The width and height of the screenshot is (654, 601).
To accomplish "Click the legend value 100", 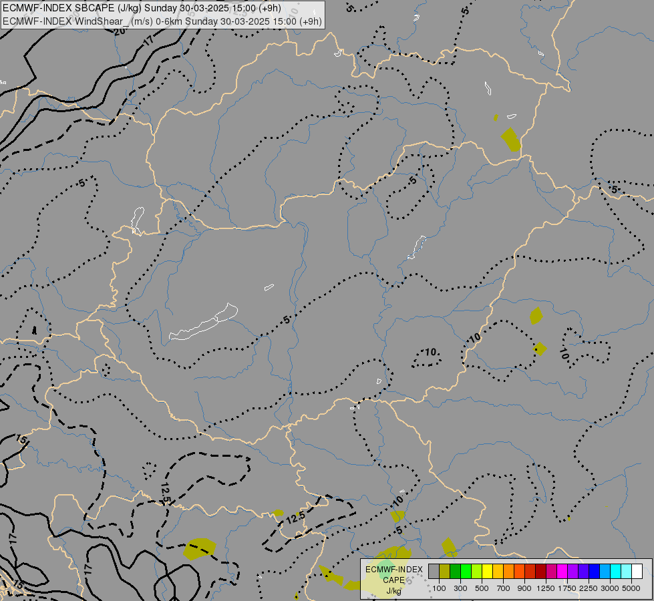I will [439, 588].
